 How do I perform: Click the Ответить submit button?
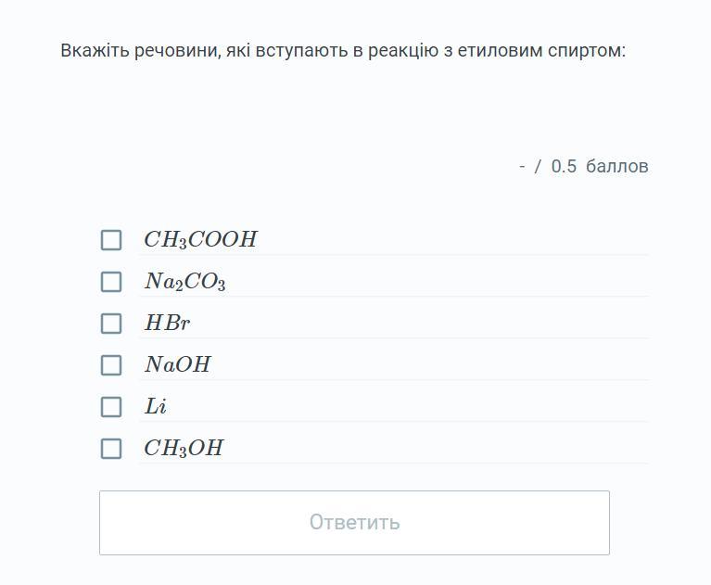click(x=354, y=523)
